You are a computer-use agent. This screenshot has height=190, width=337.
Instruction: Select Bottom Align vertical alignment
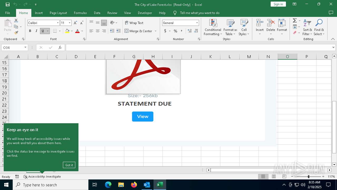[x=104, y=23]
